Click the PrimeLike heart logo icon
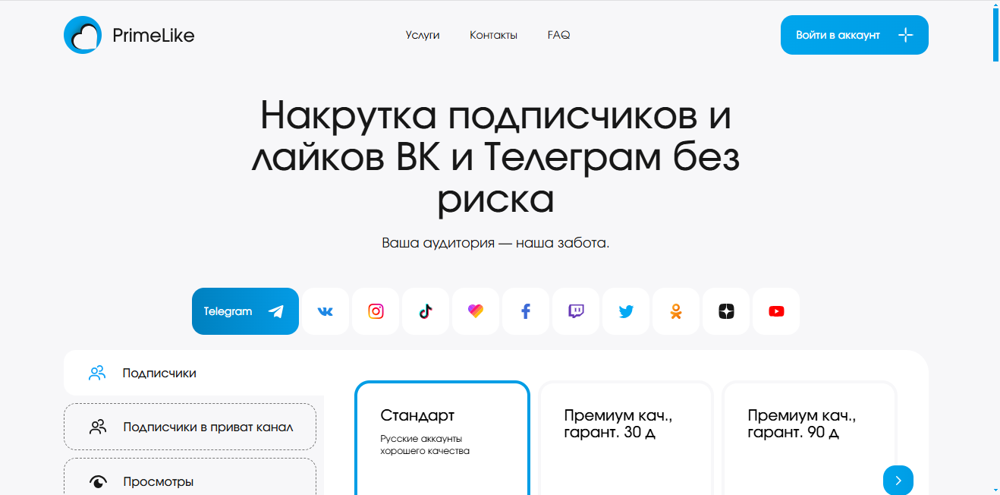The width and height of the screenshot is (1000, 495). 83,35
